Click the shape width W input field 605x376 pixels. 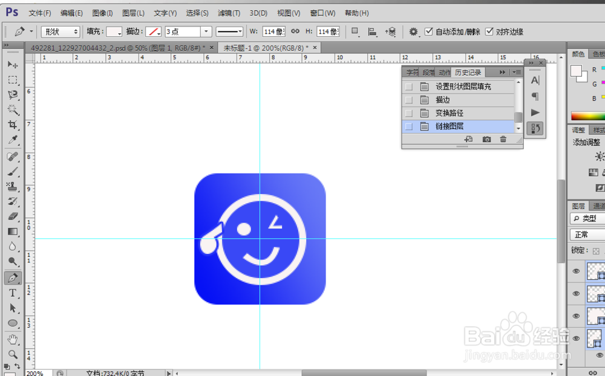click(274, 31)
